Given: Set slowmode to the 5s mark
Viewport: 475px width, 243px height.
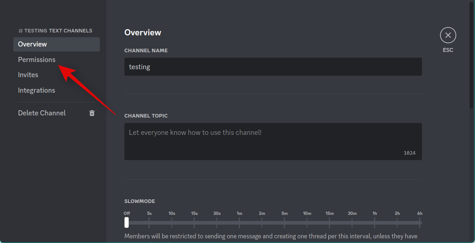Looking at the screenshot, I should tap(149, 222).
